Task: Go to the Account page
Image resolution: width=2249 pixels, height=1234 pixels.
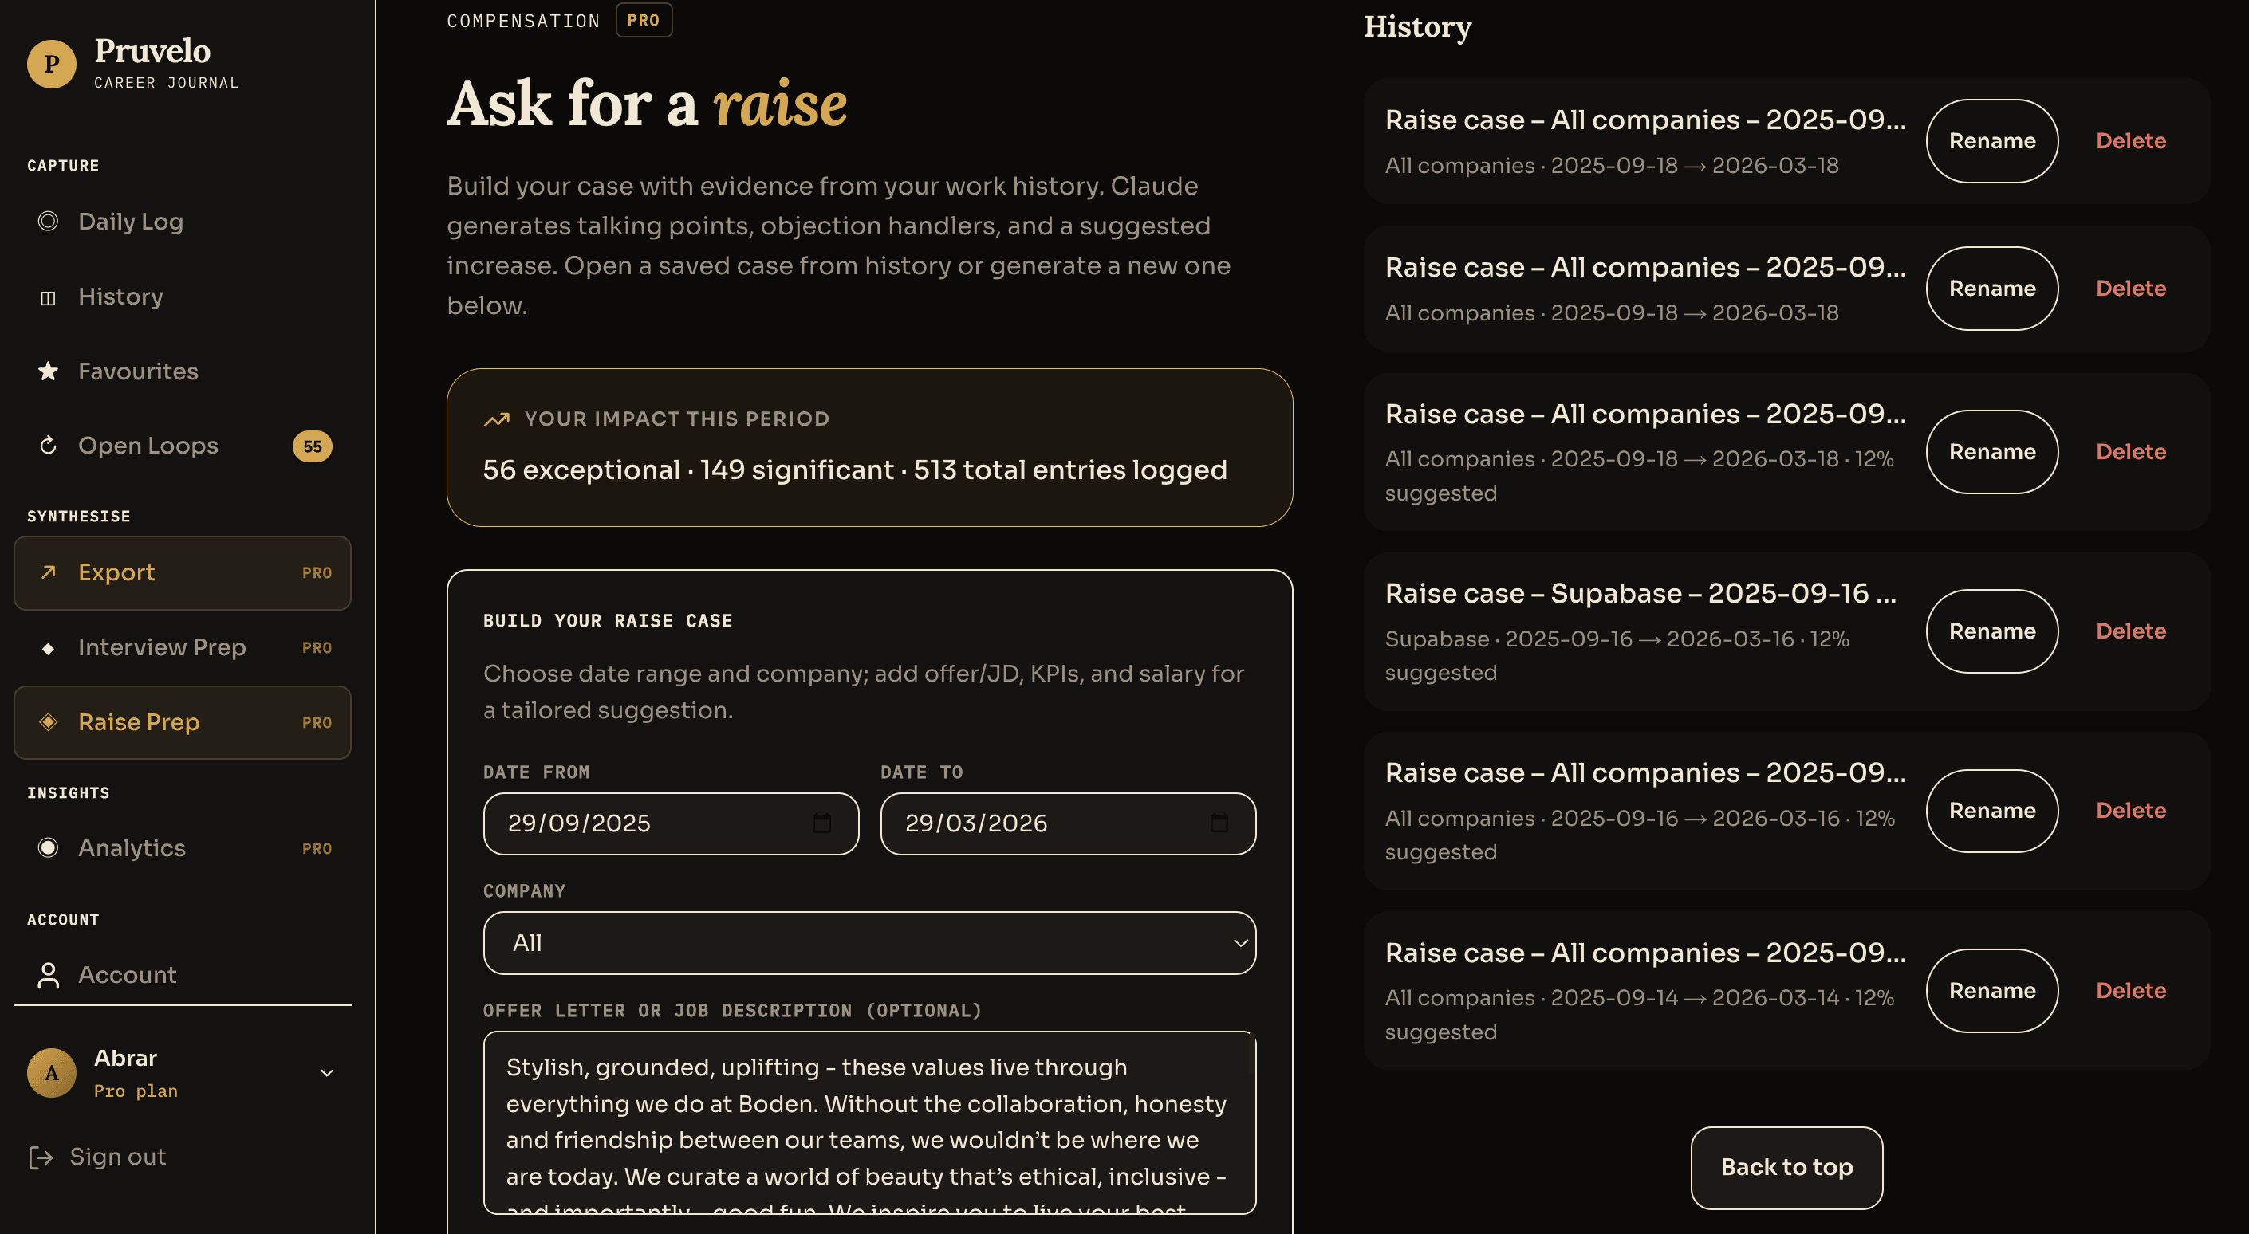Action: (128, 975)
